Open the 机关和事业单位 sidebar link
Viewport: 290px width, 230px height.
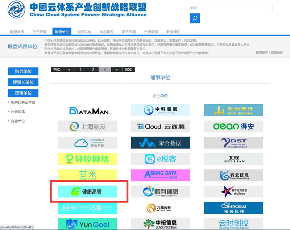[x=23, y=102]
